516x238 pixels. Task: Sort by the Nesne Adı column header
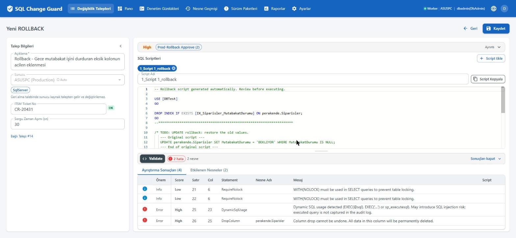tap(264, 180)
